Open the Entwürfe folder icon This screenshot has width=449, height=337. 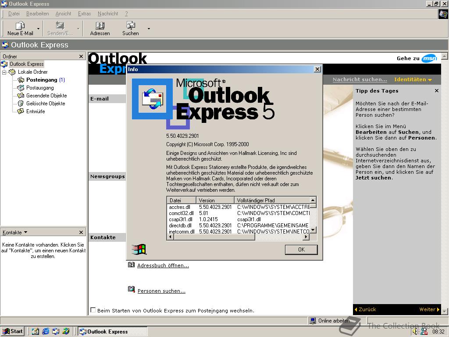21,111
